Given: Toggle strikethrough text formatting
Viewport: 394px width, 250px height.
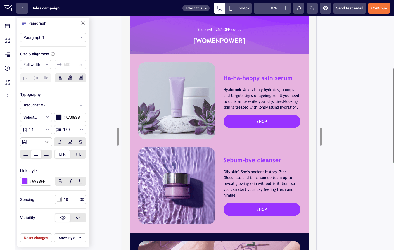Looking at the screenshot, I should [80, 142].
